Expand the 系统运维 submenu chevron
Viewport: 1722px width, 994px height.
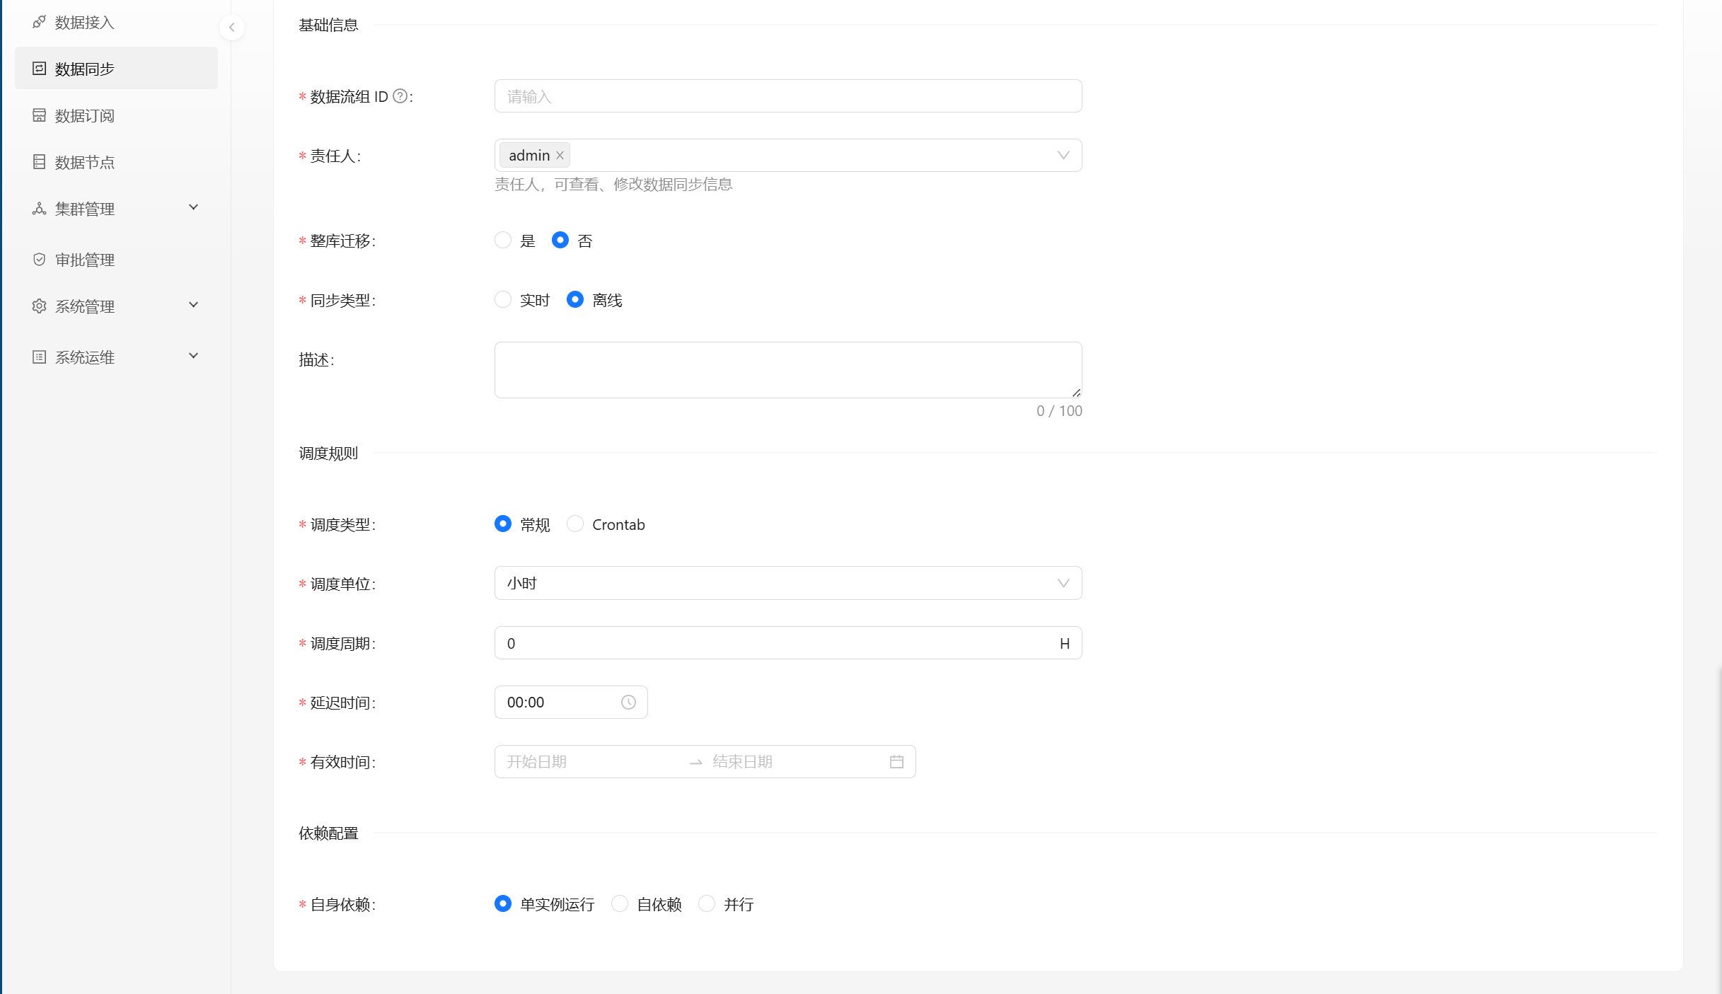point(193,356)
